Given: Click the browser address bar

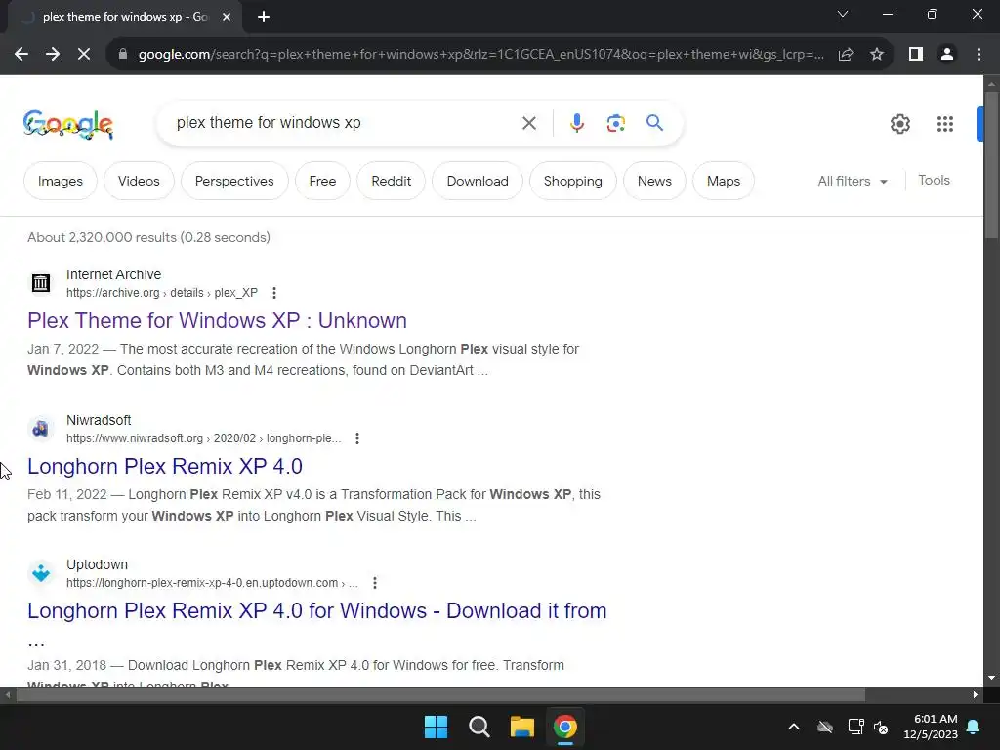Looking at the screenshot, I should click(x=480, y=55).
